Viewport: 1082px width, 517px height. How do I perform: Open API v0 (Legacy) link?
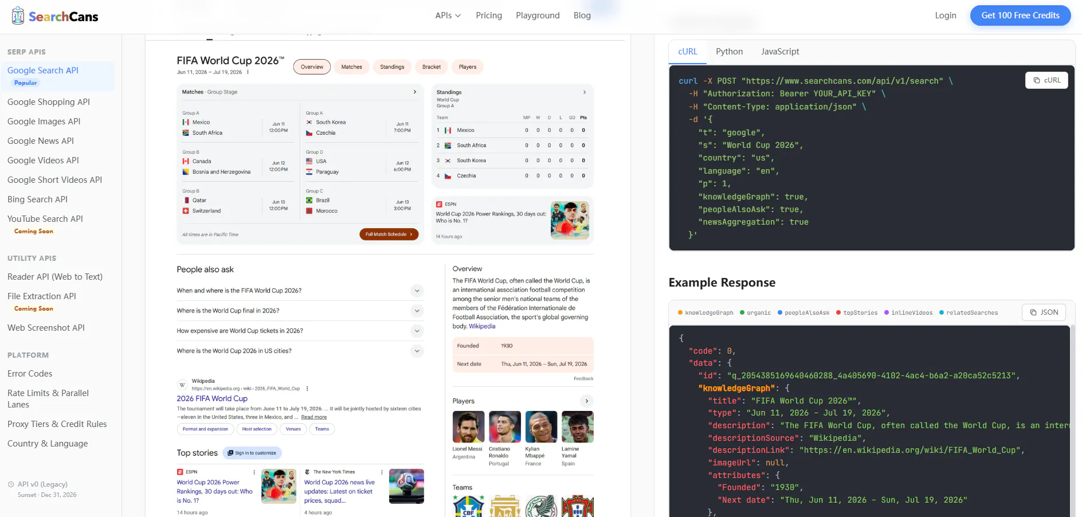(42, 484)
